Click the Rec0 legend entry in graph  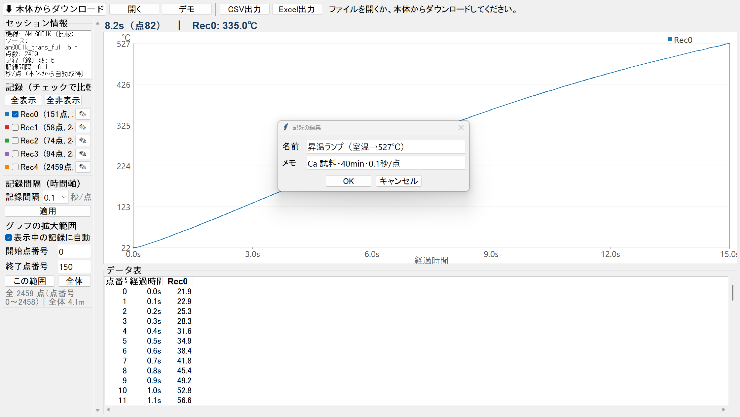coord(680,40)
